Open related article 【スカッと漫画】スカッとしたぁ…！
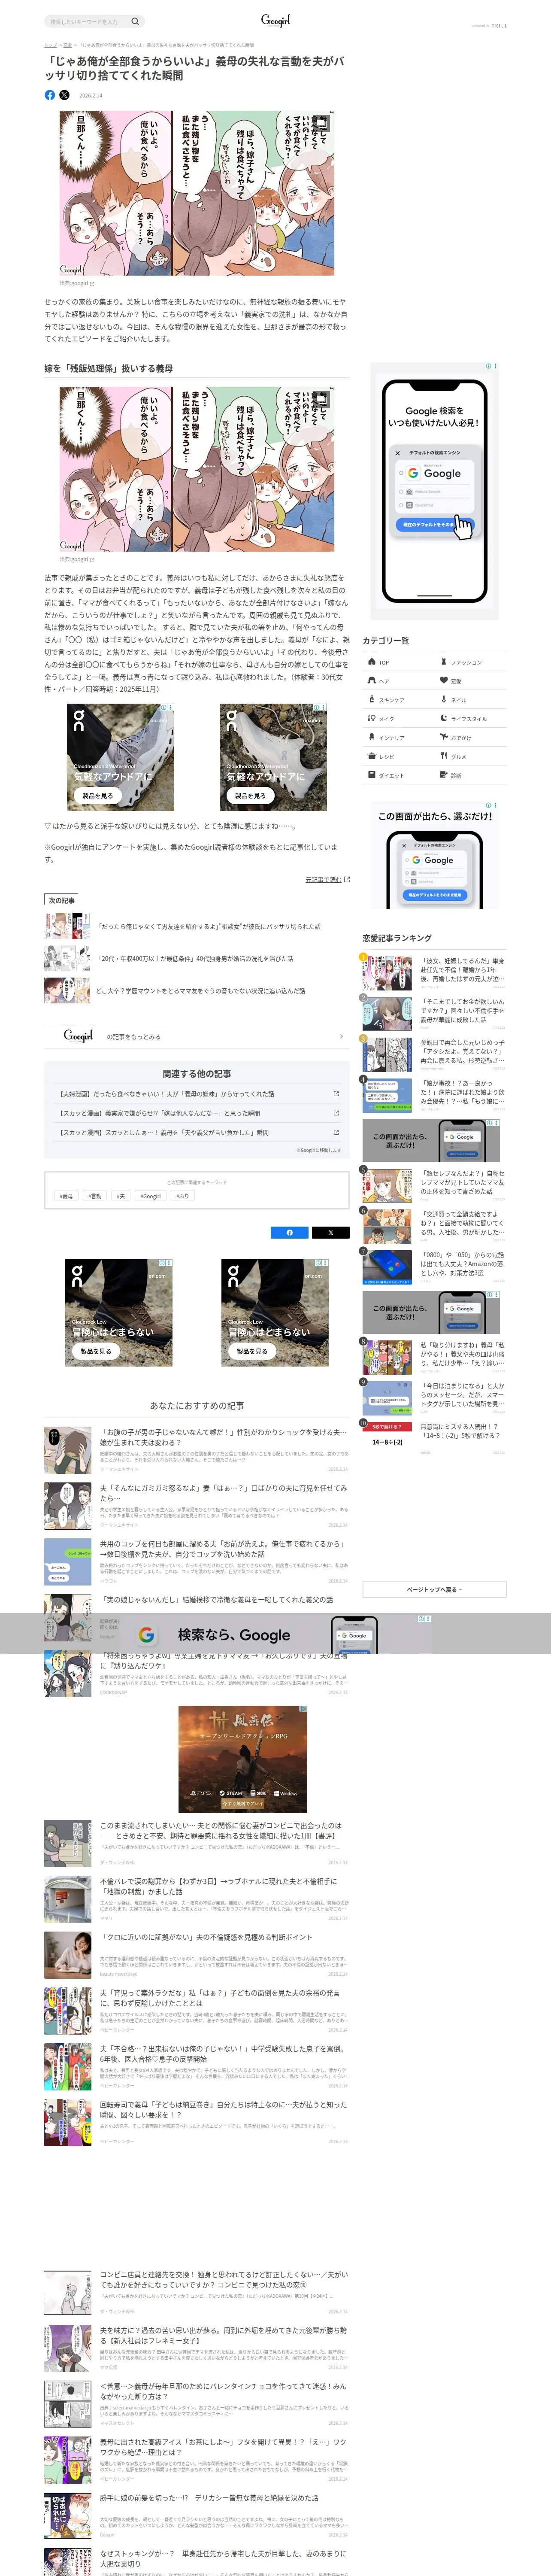Viewport: 551px width, 2576px height. click(x=197, y=1132)
